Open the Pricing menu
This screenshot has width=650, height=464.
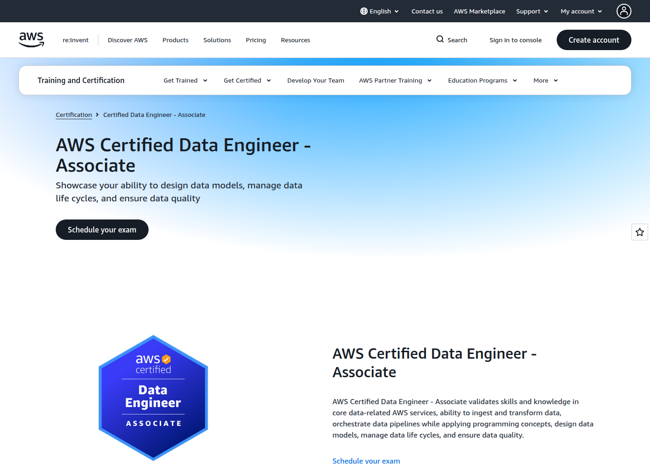256,40
